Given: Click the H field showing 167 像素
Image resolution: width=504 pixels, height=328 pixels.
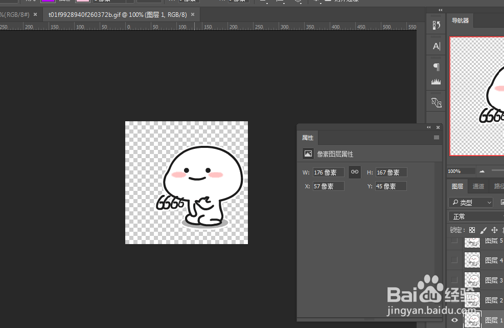Looking at the screenshot, I should (391, 172).
